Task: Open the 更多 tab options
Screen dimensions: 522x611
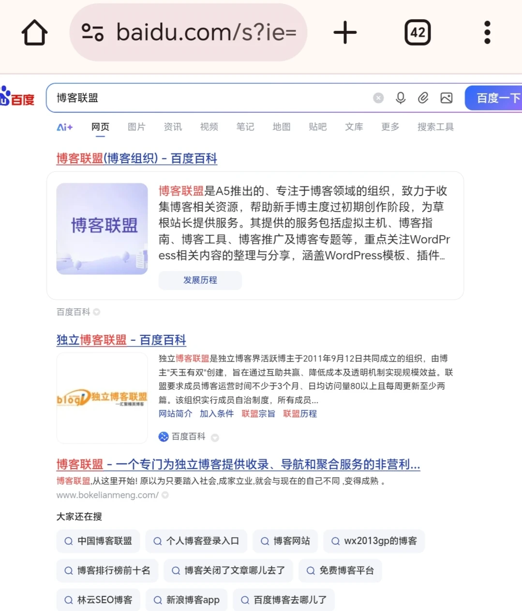Action: pyautogui.click(x=390, y=127)
